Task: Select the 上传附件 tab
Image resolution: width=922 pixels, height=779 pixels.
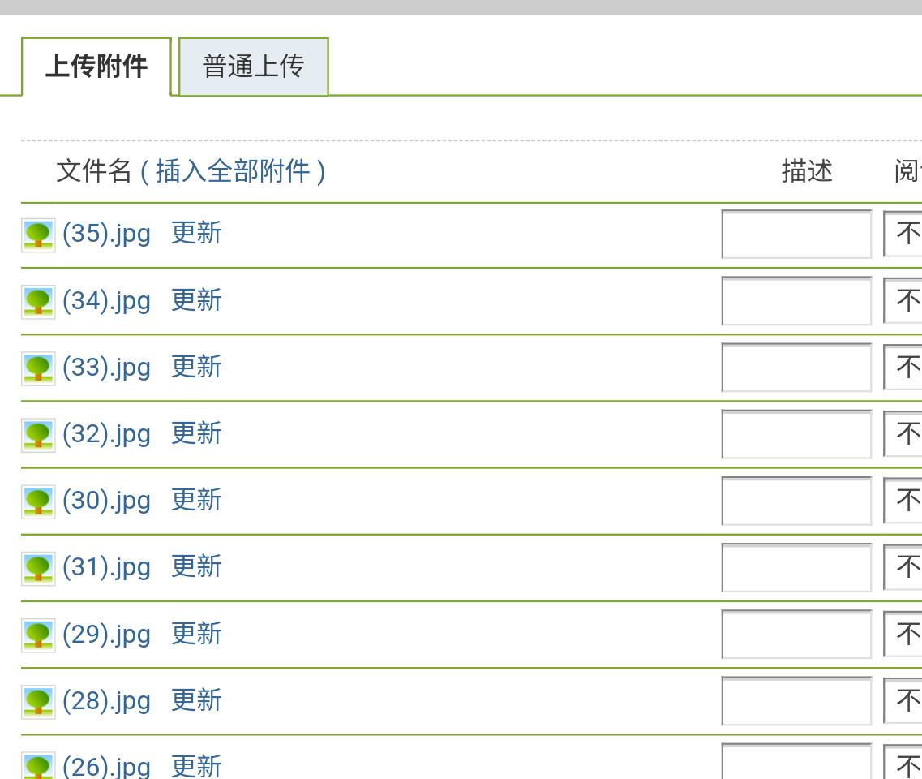Action: (96, 67)
